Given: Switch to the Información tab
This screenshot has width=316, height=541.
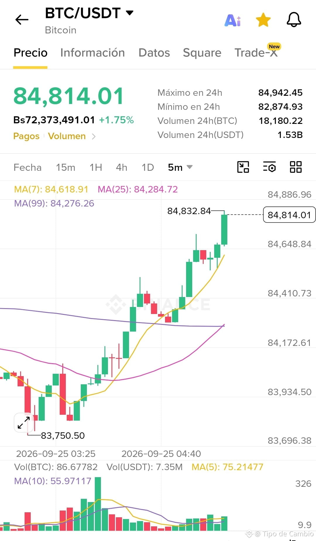Looking at the screenshot, I should coord(92,53).
